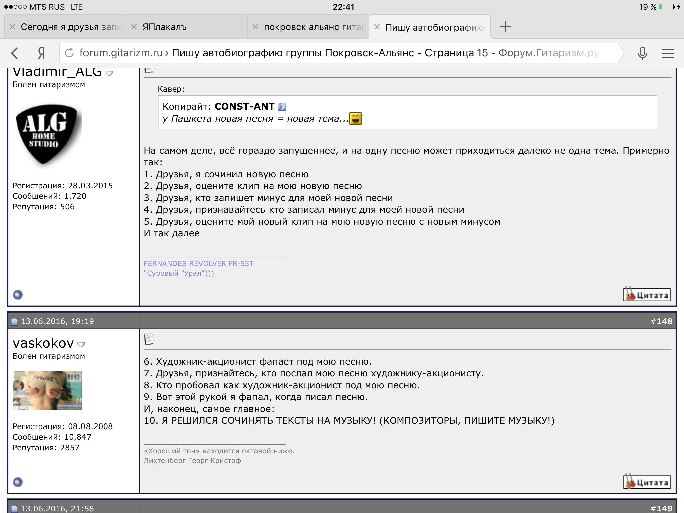Open Vladimir_ALG's profile name
This screenshot has width=684, height=513.
57,72
